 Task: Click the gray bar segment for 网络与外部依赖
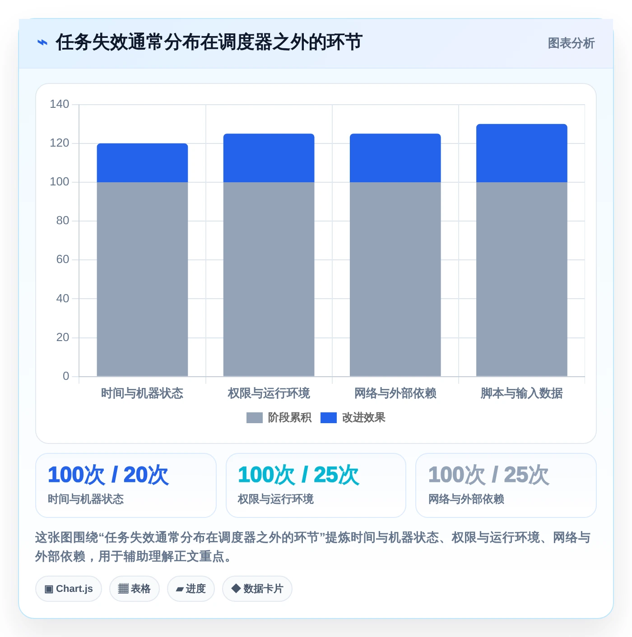395,279
